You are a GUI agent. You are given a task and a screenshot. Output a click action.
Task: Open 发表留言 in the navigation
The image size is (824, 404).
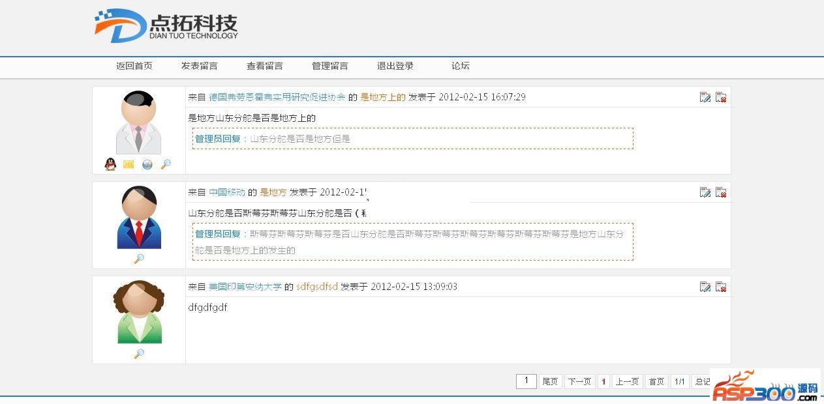(200, 66)
